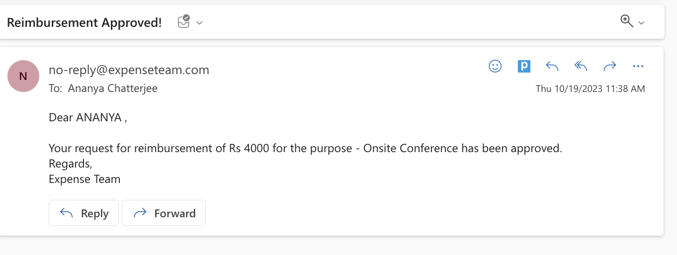Open the emoji reaction picker
Viewport: 677px width, 255px height.
point(495,66)
